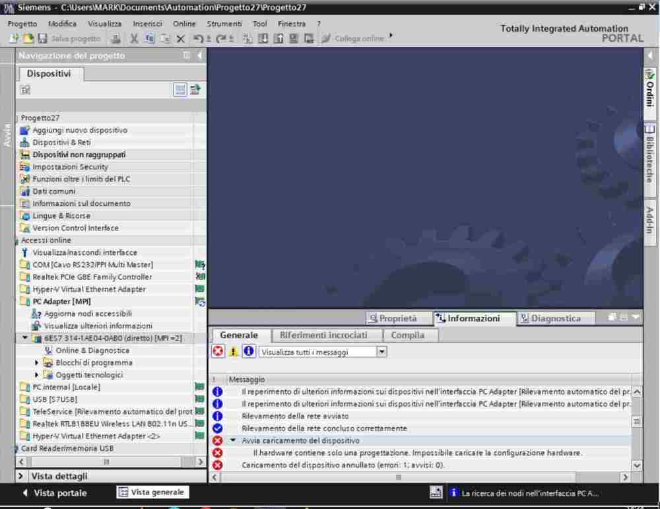This screenshot has height=509, width=660.
Task: Click the Undo arrow icon
Action: pyautogui.click(x=198, y=39)
